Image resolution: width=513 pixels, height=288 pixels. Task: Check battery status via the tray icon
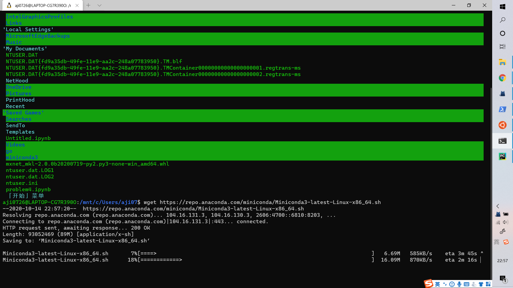tap(506, 214)
